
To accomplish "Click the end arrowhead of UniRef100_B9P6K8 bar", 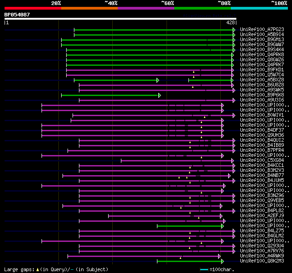I will coord(159,96).
